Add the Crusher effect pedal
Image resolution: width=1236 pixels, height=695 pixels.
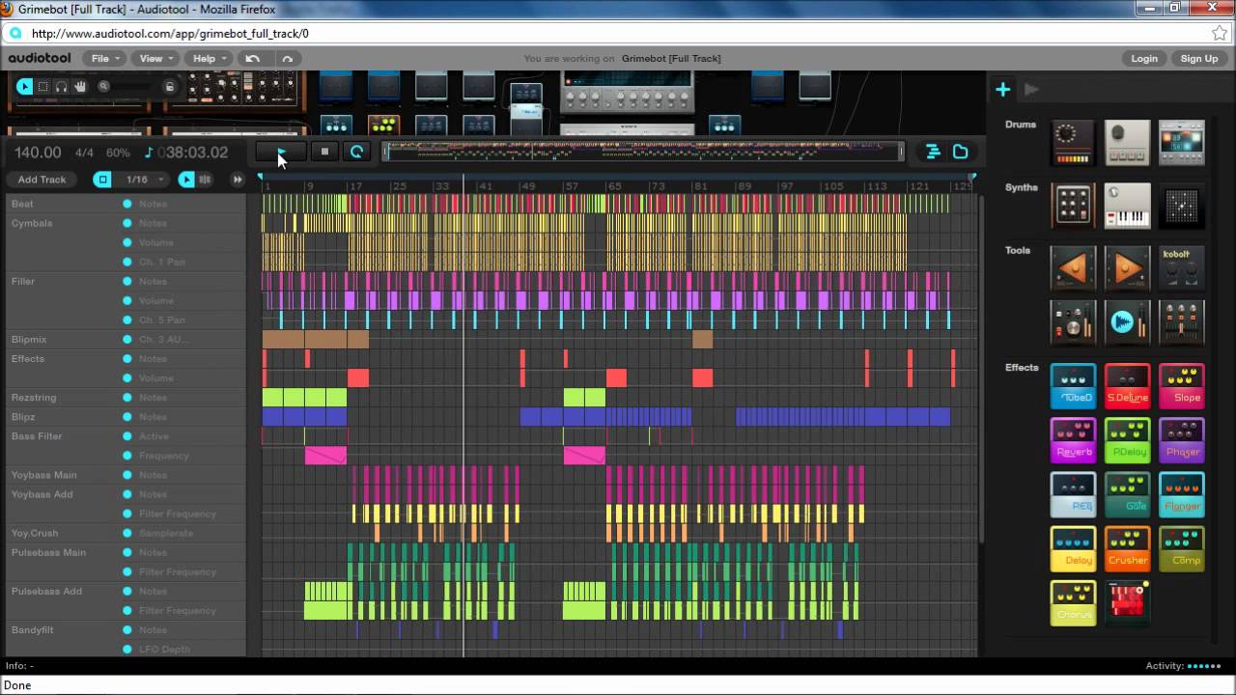(1127, 548)
